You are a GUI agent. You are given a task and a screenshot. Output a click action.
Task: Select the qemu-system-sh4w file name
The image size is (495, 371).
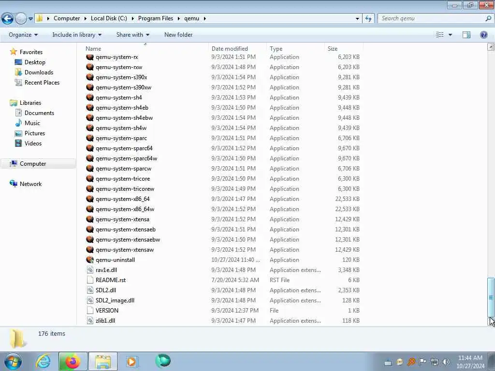[x=121, y=128]
